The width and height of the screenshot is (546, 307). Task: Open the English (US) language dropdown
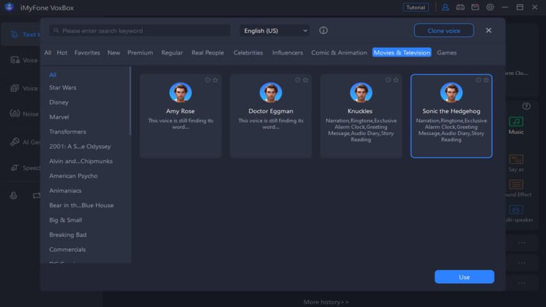pyautogui.click(x=275, y=31)
